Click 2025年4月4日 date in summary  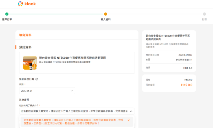tap(185, 55)
